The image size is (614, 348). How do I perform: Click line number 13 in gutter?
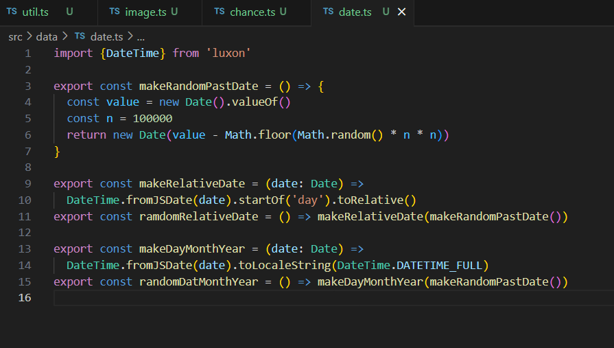(x=25, y=249)
